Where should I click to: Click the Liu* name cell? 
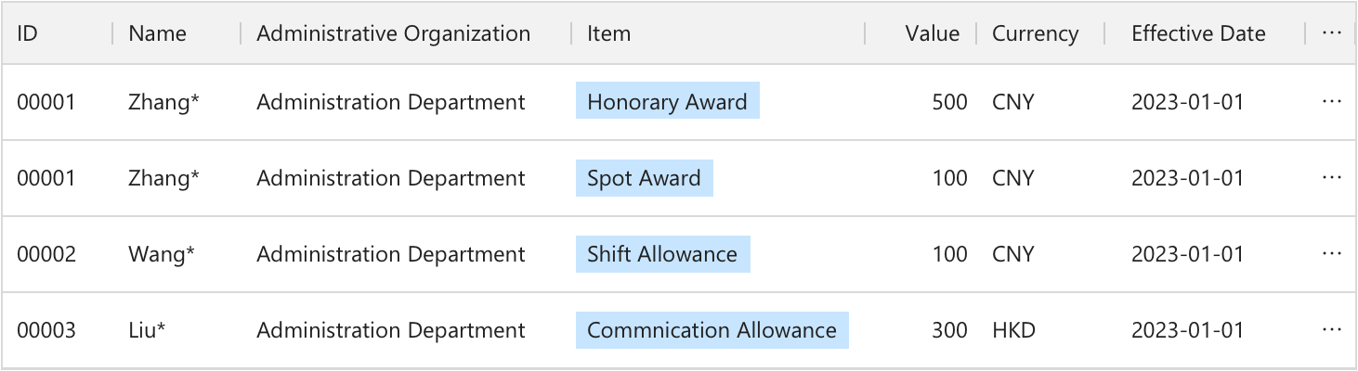click(147, 329)
